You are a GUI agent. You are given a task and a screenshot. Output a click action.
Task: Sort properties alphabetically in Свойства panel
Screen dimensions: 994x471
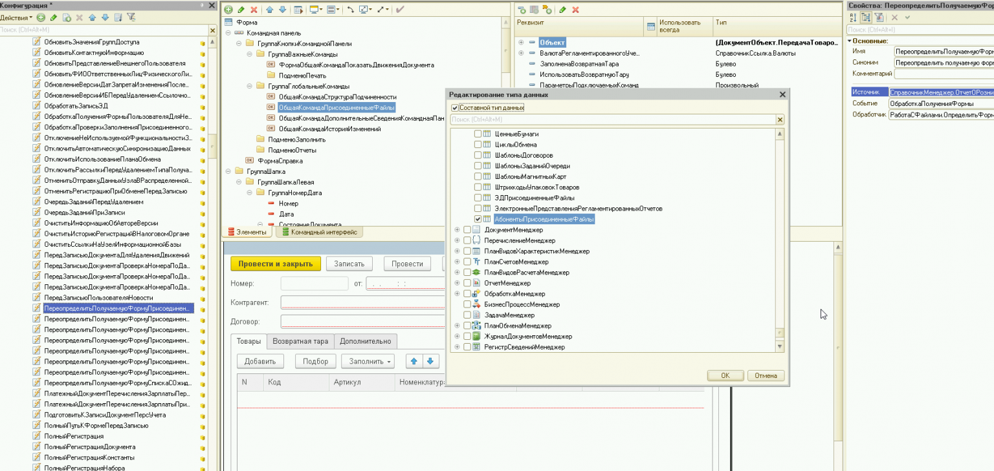point(852,17)
